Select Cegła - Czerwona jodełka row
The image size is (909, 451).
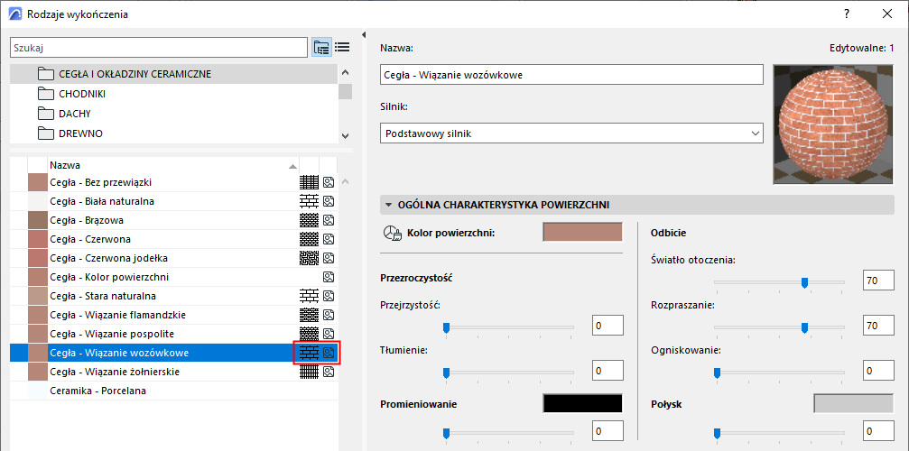173,258
